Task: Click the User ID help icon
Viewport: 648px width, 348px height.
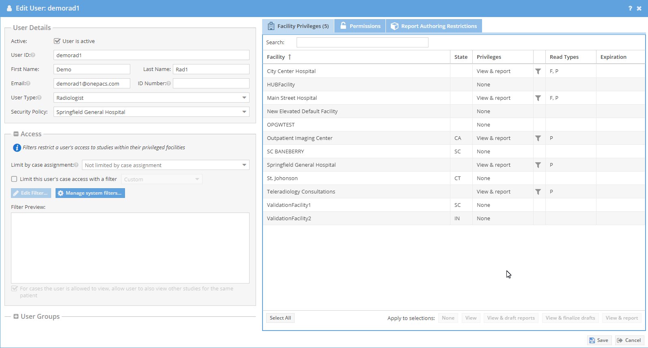Action: tap(33, 55)
